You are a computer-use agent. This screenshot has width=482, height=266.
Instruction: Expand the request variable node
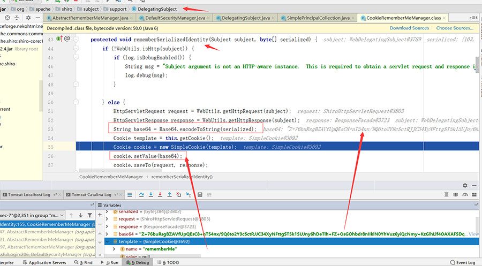(108, 219)
